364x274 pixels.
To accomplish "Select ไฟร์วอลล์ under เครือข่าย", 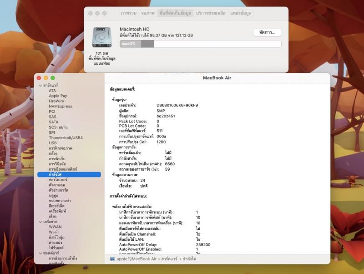I will (x=56, y=248).
